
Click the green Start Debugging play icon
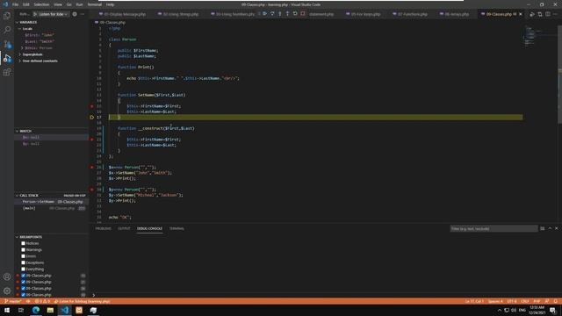tap(35, 14)
